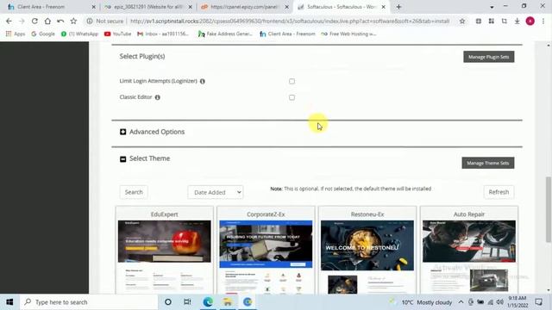This screenshot has height=310, width=552.
Task: Open the taskbar clock and date
Action: pyautogui.click(x=517, y=302)
